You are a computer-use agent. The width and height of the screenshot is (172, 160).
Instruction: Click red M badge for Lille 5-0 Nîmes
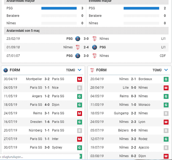point(166,88)
